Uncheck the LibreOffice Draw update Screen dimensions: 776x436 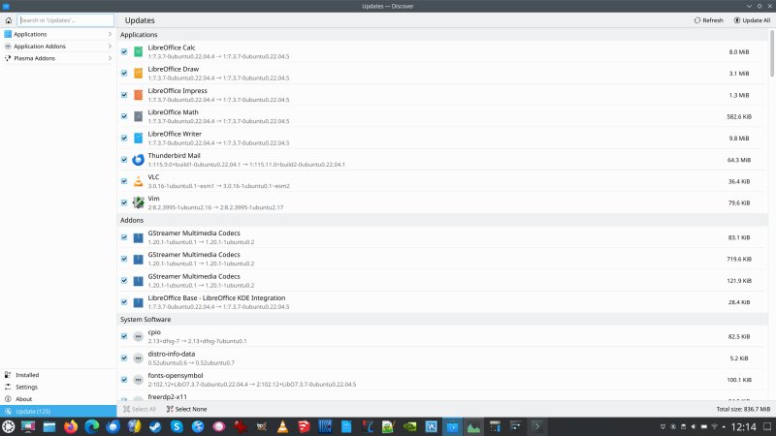click(124, 74)
